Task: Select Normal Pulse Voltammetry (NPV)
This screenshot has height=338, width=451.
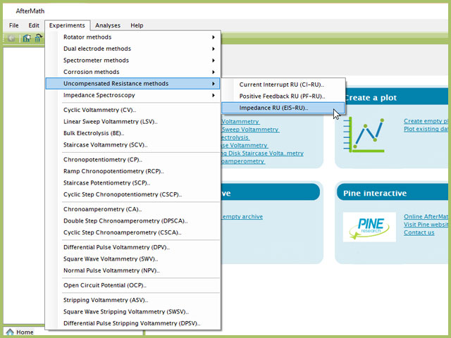Action: pyautogui.click(x=133, y=270)
